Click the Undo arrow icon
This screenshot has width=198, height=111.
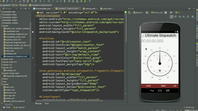12,1
